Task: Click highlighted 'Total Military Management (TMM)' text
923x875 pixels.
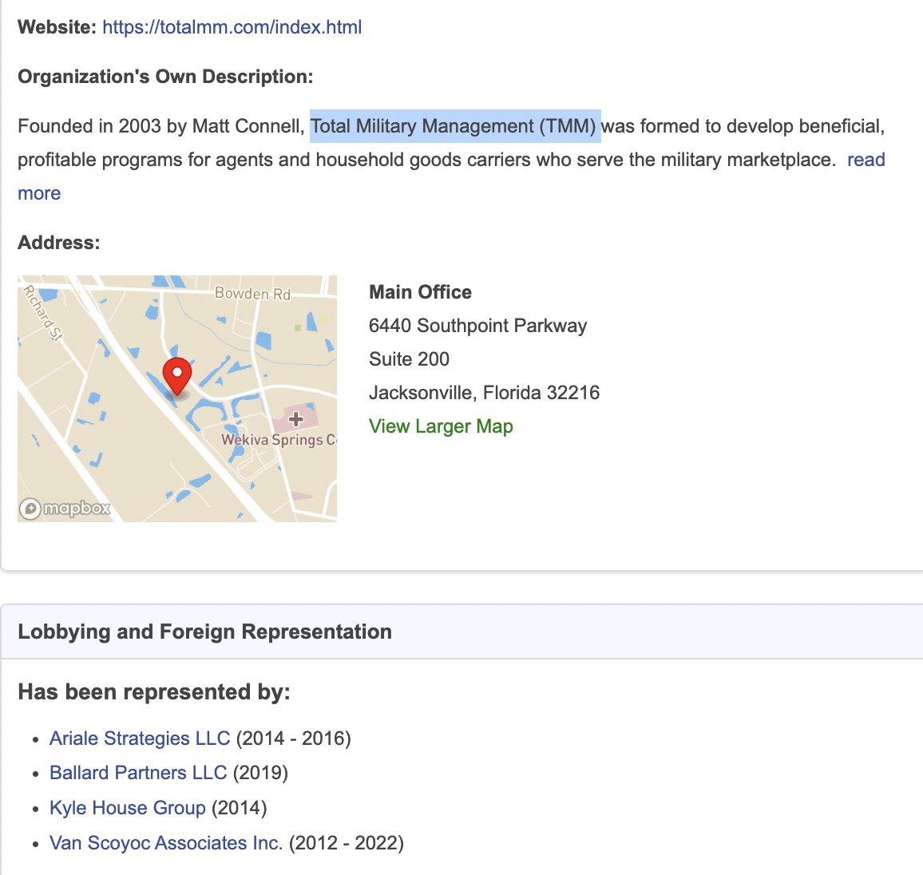Action: pyautogui.click(x=455, y=126)
